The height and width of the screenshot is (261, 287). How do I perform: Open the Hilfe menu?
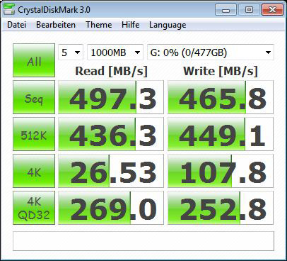(131, 25)
